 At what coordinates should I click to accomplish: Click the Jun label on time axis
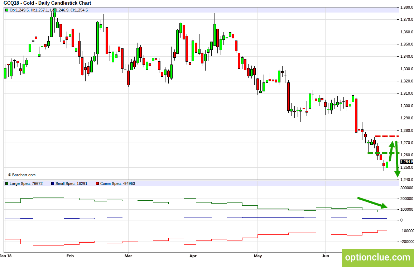pyautogui.click(x=326, y=256)
